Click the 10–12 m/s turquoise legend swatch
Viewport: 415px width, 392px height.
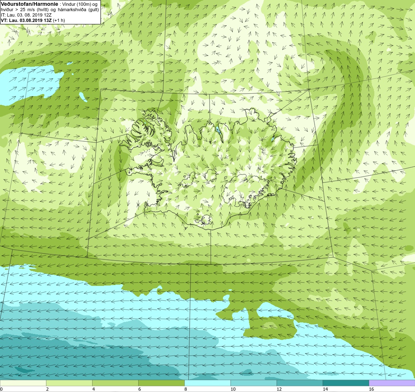click(253, 383)
